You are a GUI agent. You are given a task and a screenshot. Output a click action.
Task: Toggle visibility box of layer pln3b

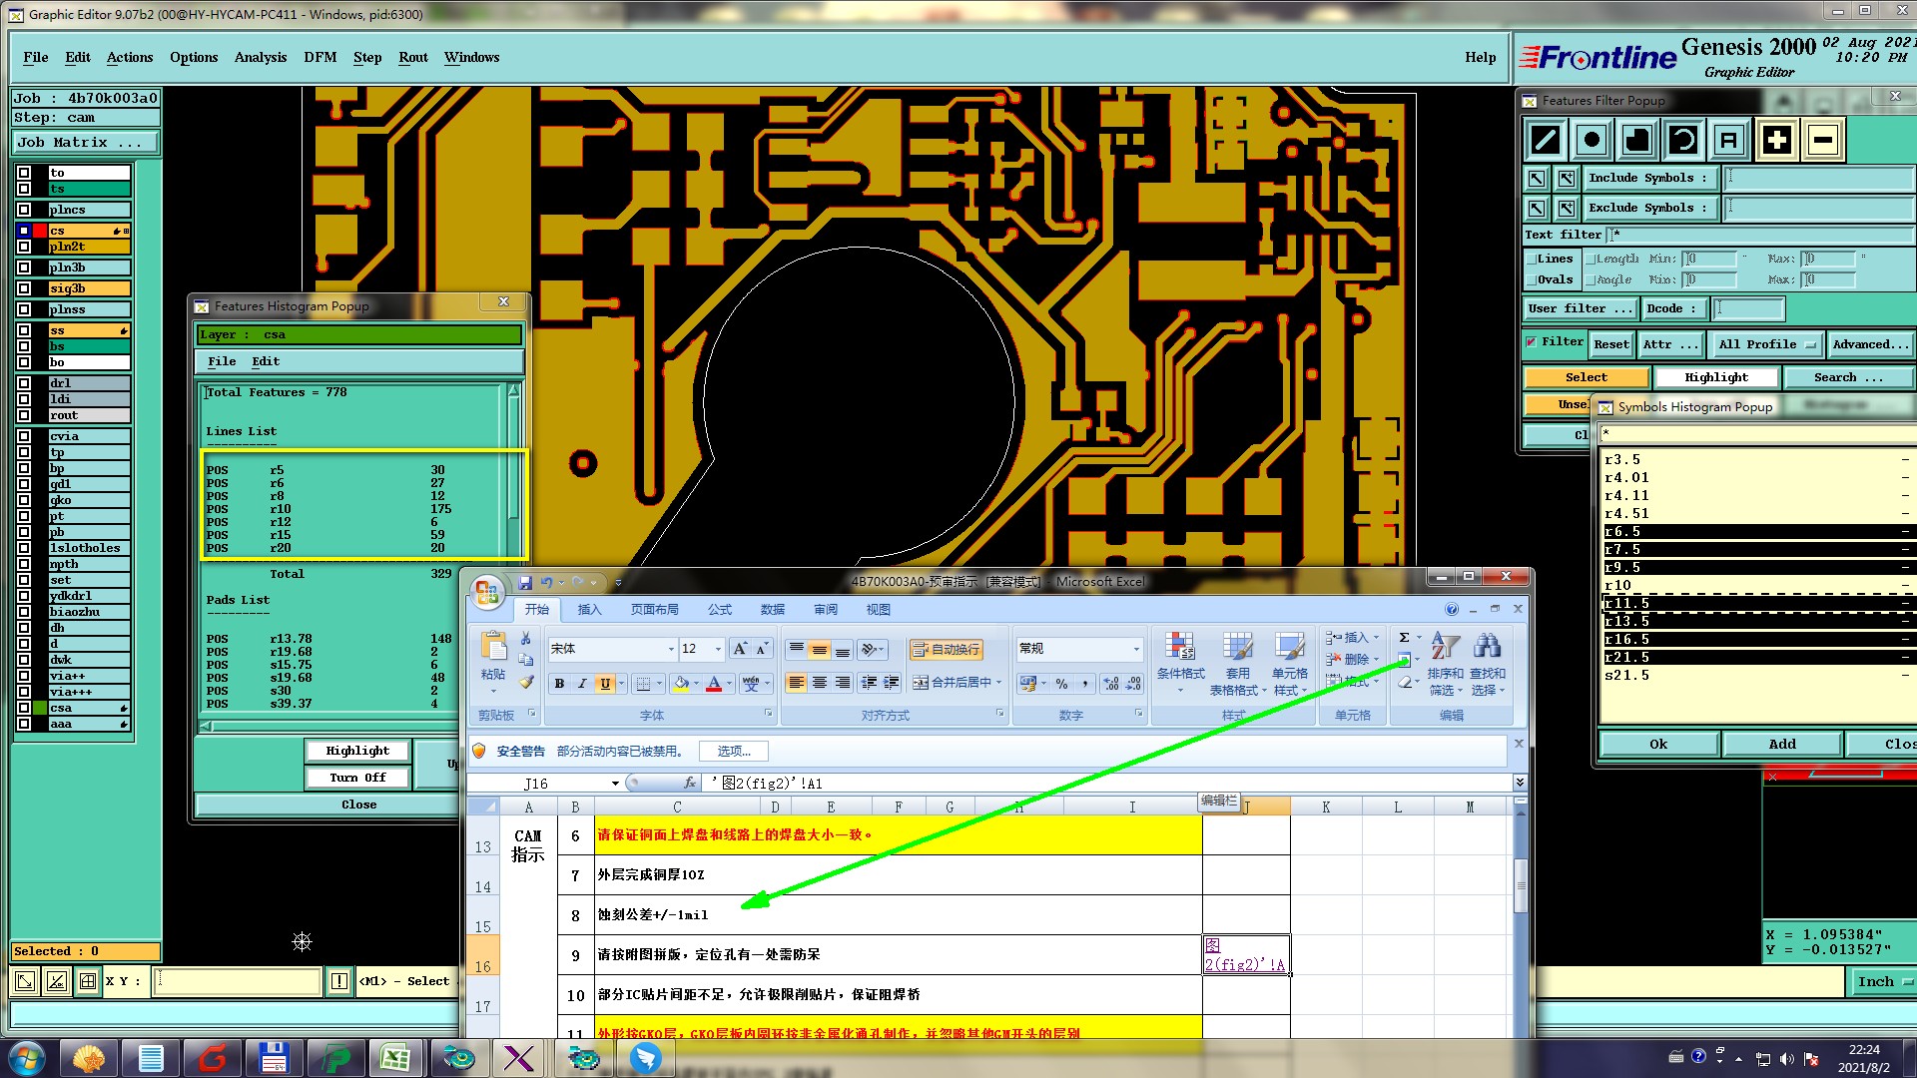[x=24, y=268]
